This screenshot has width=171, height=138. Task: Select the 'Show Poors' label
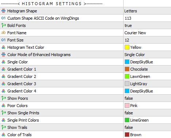pos(18,98)
